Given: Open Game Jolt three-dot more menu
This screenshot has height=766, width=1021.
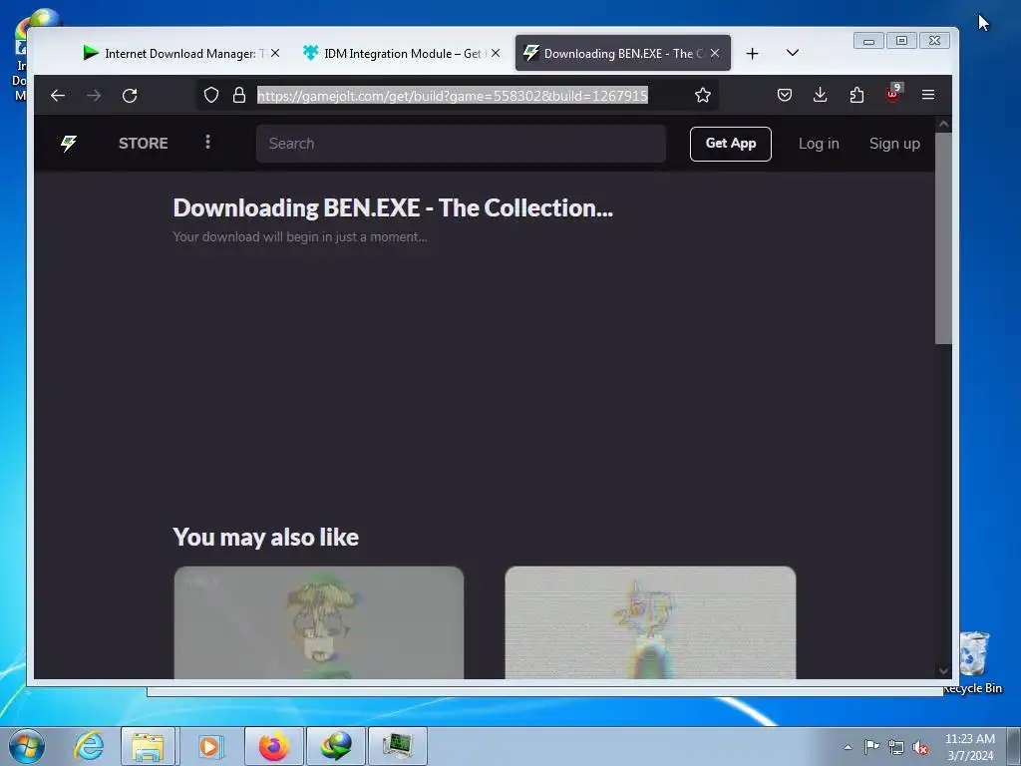Looking at the screenshot, I should tap(207, 142).
